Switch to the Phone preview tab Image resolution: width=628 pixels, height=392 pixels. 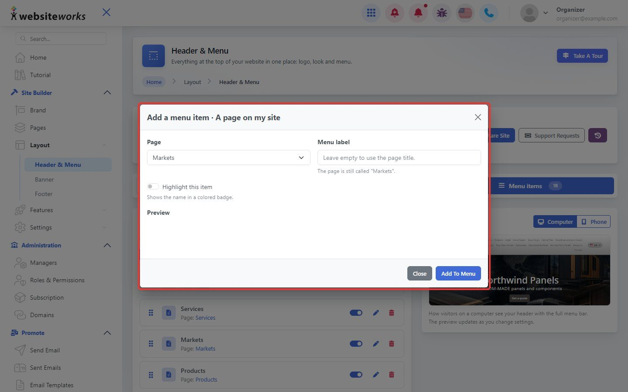[x=594, y=222]
